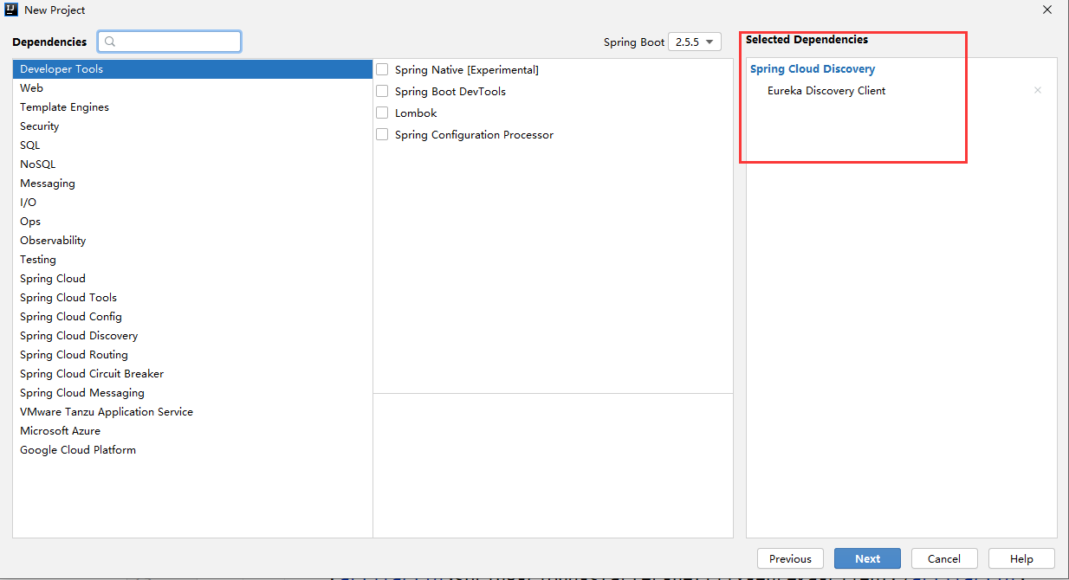Enable Spring Native [Experimental] checkbox

pyautogui.click(x=382, y=70)
